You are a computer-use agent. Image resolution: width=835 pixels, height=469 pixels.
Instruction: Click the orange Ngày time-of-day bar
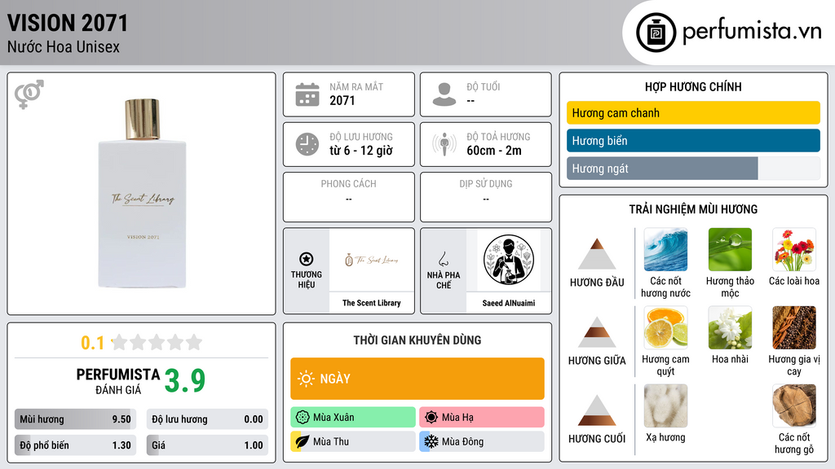tap(417, 379)
